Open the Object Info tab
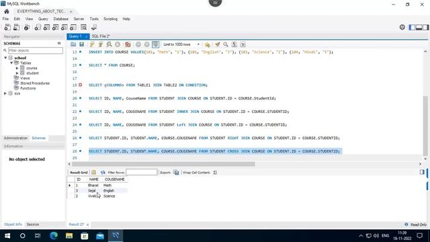 (x=13, y=225)
